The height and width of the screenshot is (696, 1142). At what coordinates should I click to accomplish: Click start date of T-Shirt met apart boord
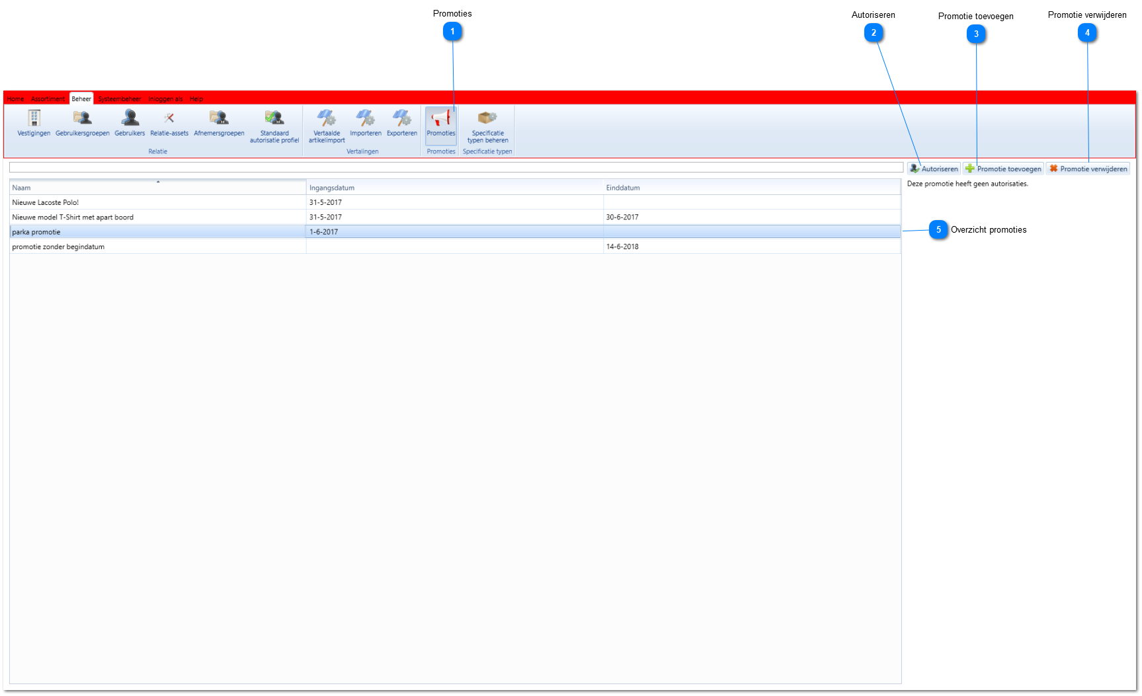pyautogui.click(x=455, y=217)
